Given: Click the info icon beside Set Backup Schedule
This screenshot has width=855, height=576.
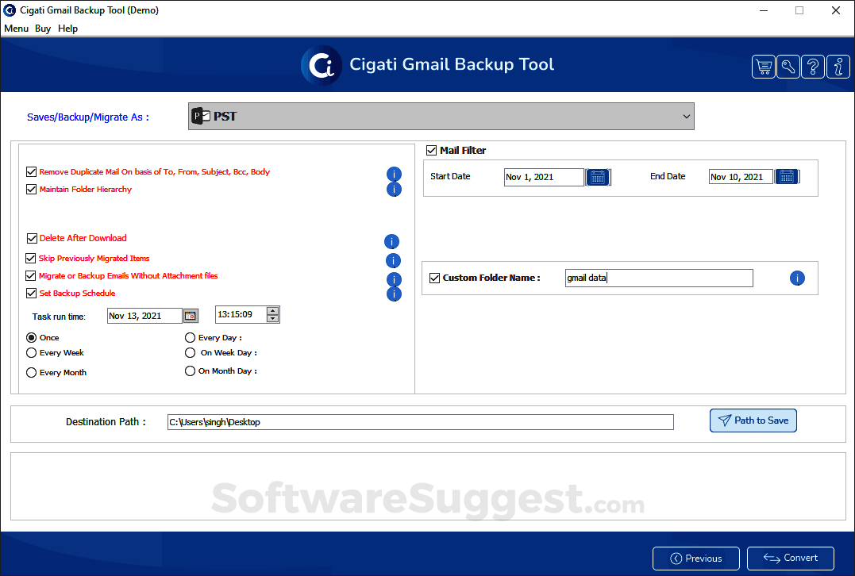Looking at the screenshot, I should click(x=394, y=294).
